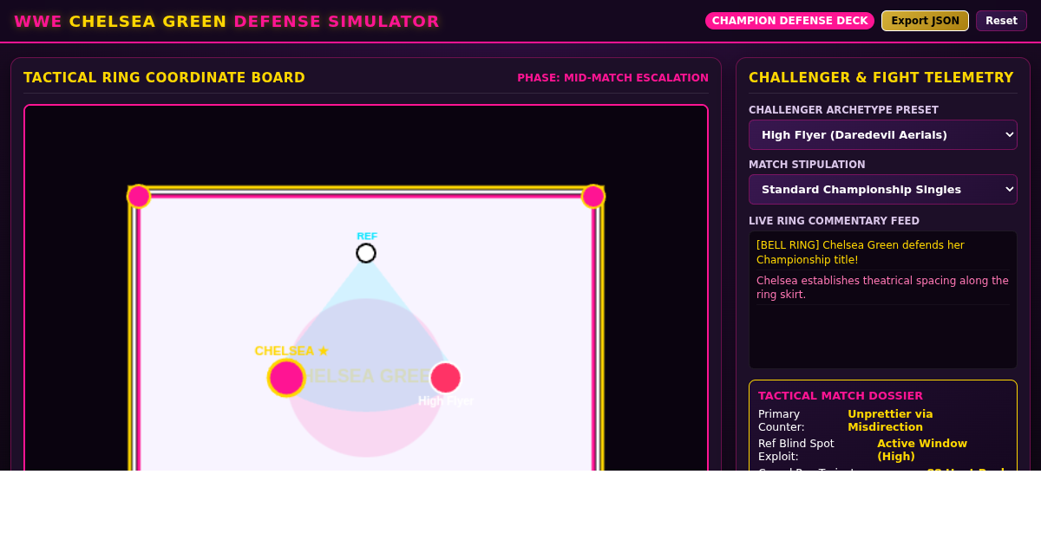Click the Export JSON button
This screenshot has height=546, width=1041.
click(925, 21)
